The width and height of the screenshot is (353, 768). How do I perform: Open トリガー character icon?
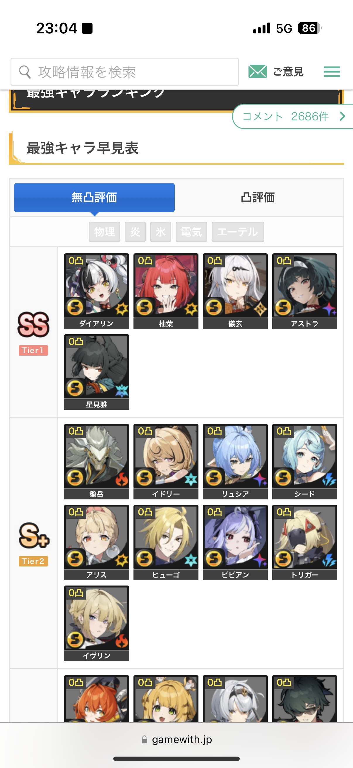[x=305, y=542]
